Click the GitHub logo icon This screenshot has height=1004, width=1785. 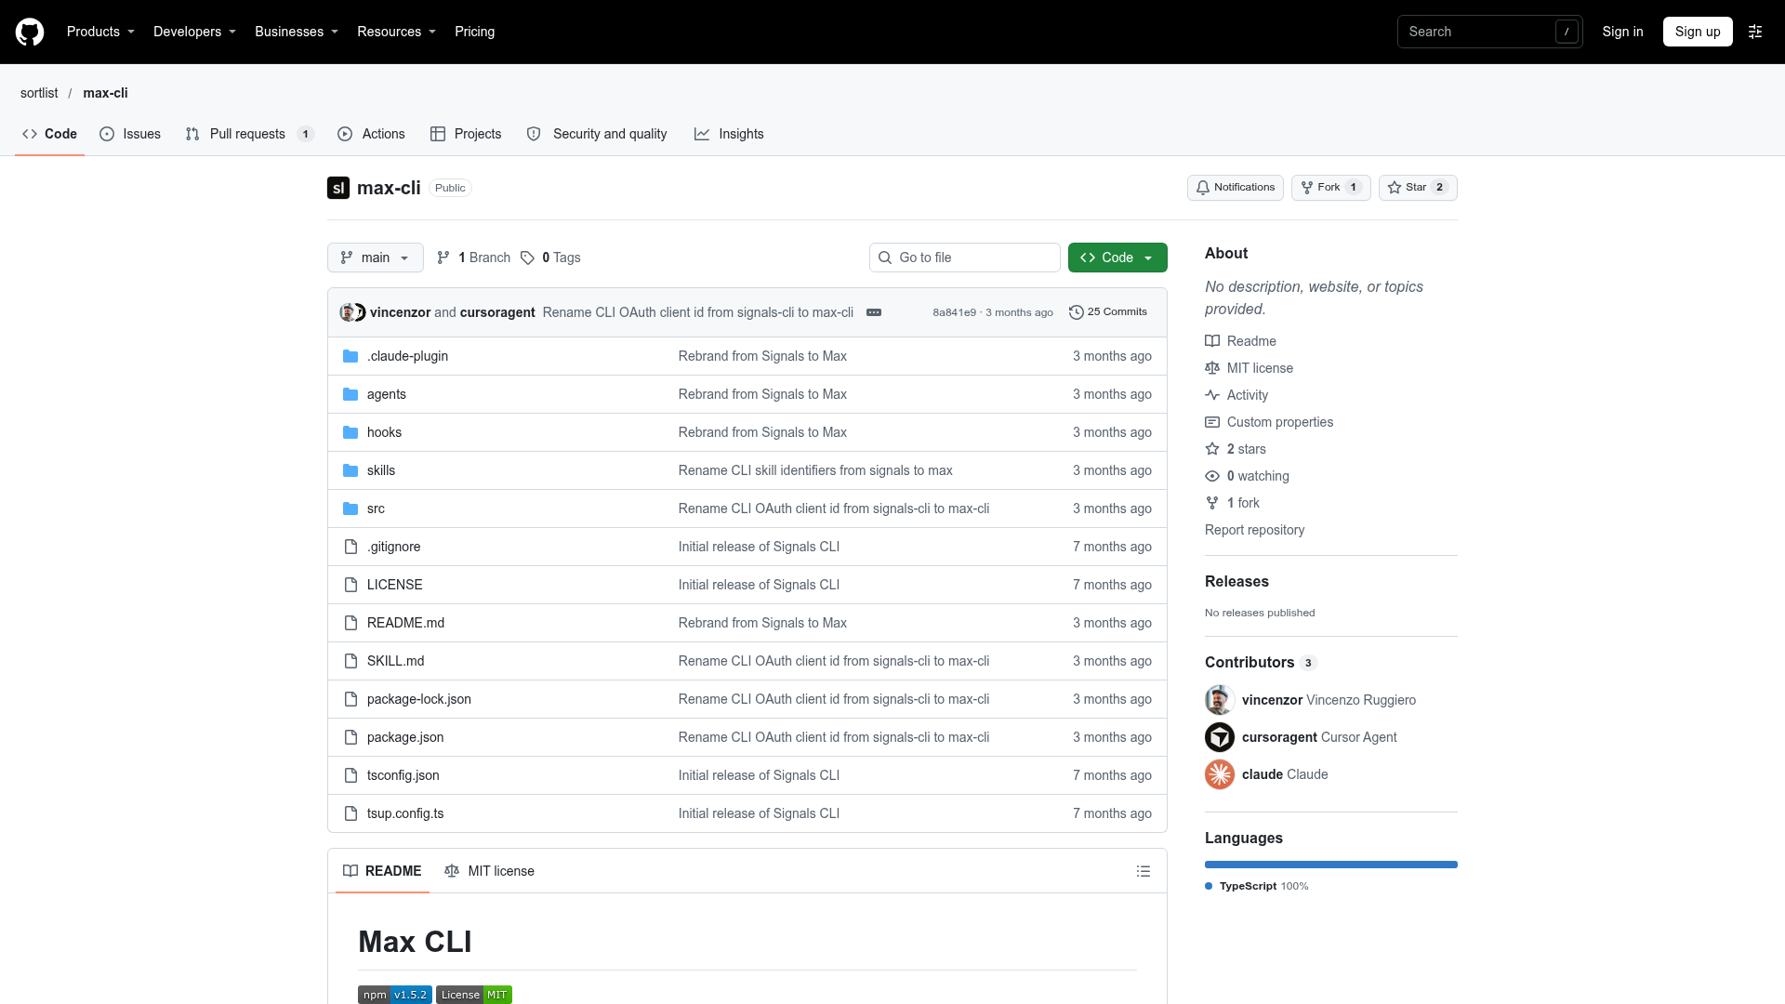30,32
